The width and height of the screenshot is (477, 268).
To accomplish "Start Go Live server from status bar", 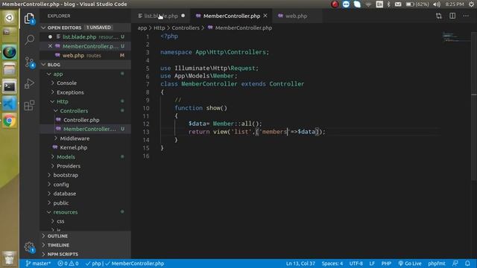I will pyautogui.click(x=410, y=264).
